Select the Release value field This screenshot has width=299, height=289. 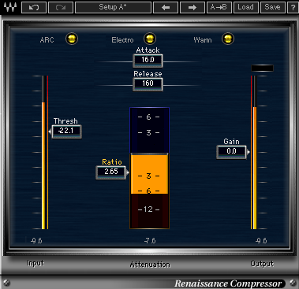(x=148, y=84)
